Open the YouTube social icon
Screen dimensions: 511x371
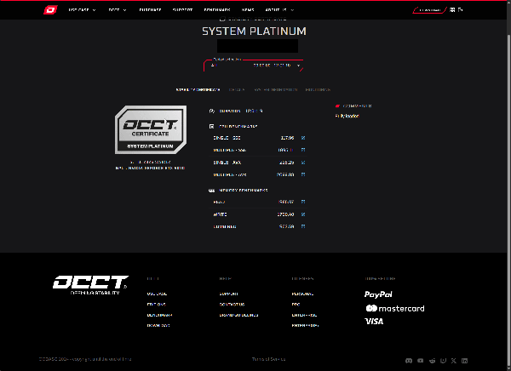click(421, 361)
